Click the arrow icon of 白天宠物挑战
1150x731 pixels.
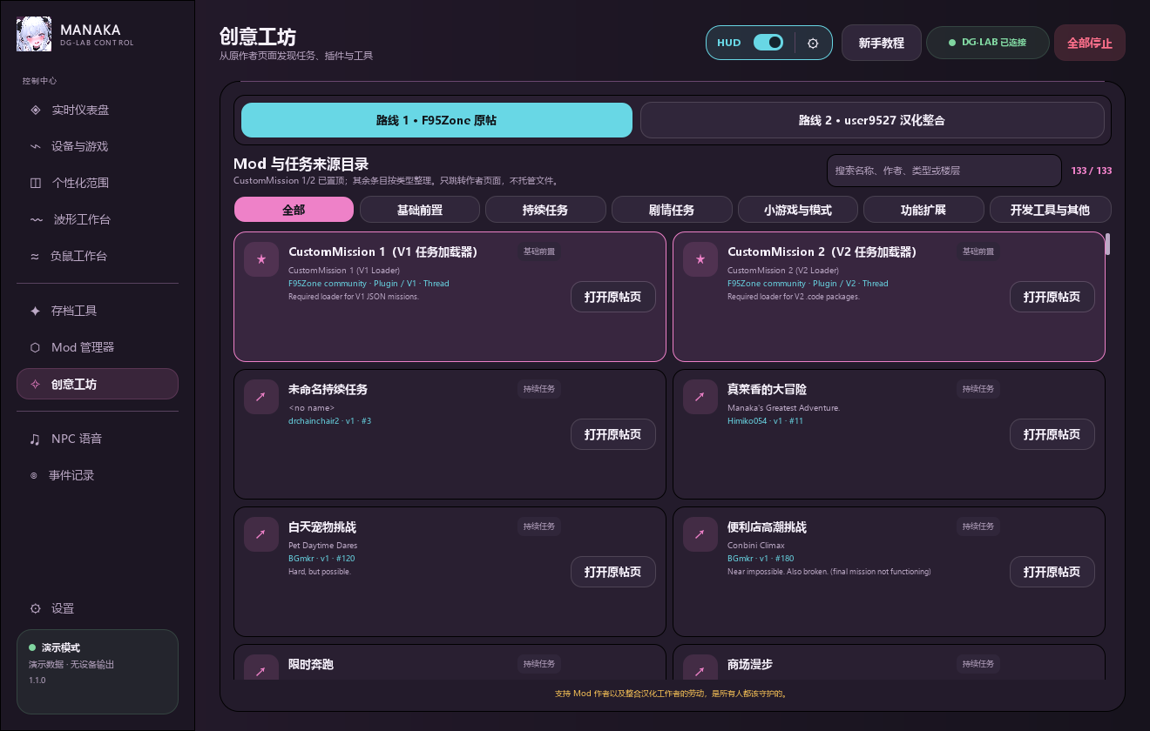point(261,534)
